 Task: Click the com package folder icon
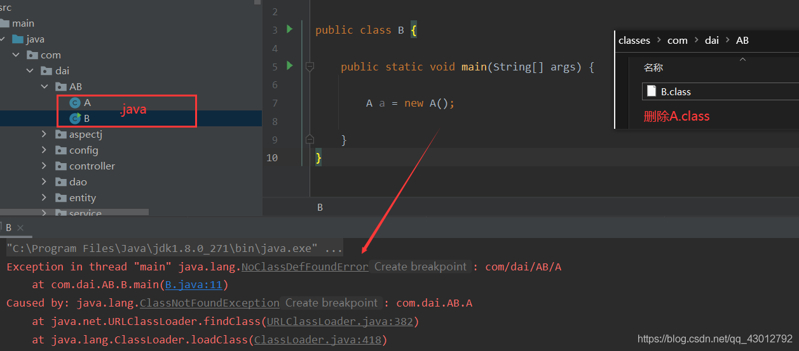point(32,55)
